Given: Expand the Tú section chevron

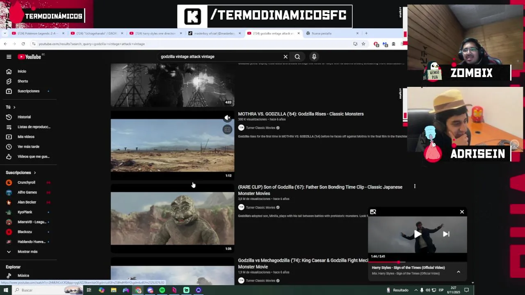Looking at the screenshot, I should tap(14, 107).
